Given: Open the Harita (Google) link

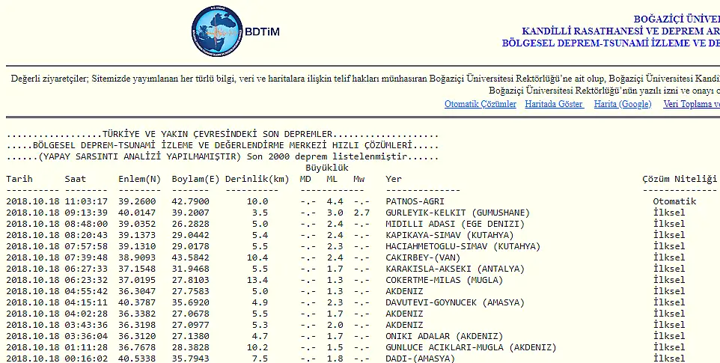Looking at the screenshot, I should click(623, 104).
